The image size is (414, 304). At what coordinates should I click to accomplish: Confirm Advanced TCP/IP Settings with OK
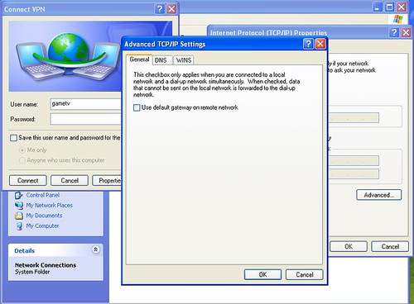pos(262,274)
